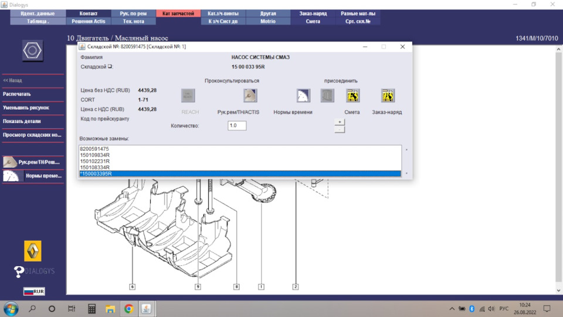Click part callout 1 in the diagram
Screen dimensions: 563x317
(261, 286)
